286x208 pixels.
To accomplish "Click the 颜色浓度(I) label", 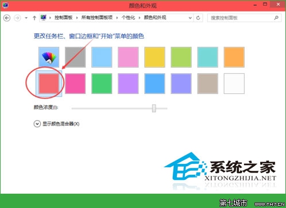I will (x=46, y=107).
